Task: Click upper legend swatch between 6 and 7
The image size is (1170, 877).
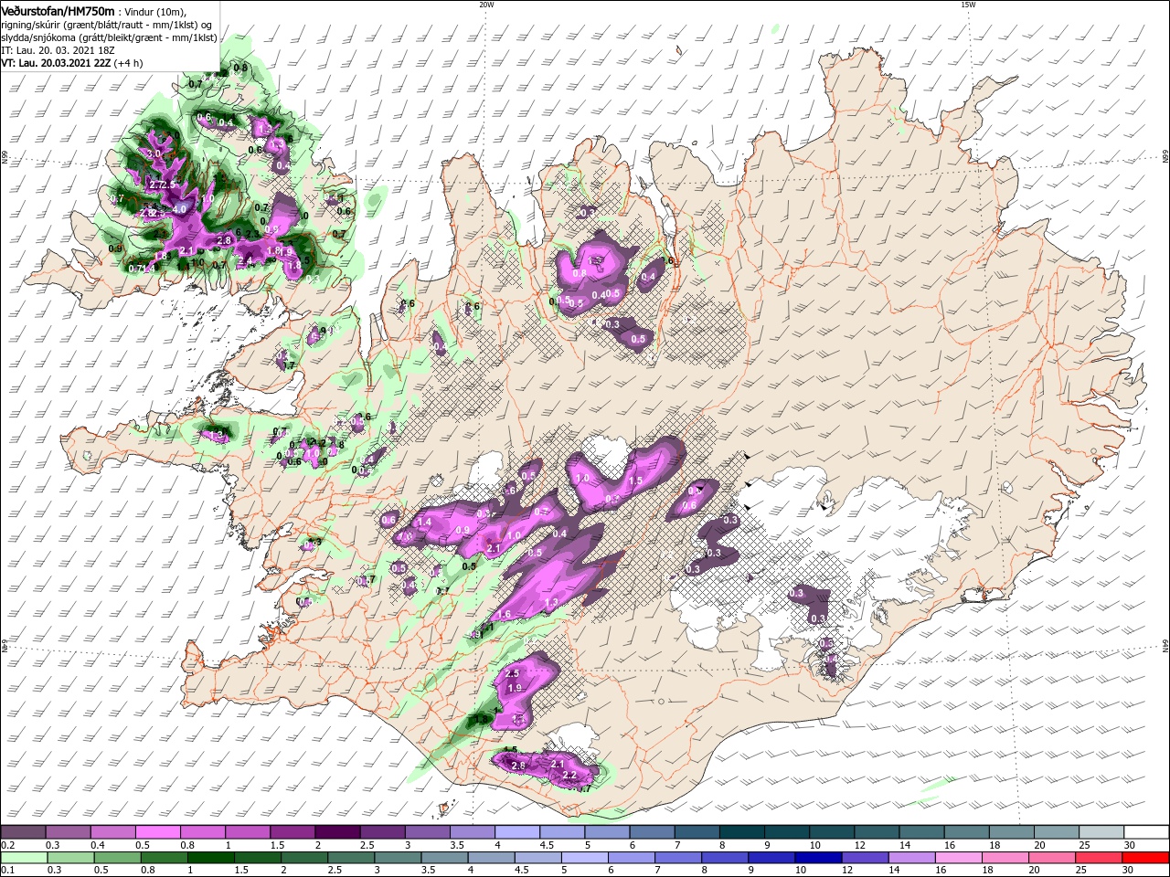Action: tap(652, 831)
